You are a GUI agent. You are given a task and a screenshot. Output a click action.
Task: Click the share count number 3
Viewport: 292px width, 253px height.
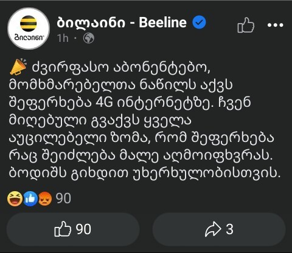tap(229, 229)
